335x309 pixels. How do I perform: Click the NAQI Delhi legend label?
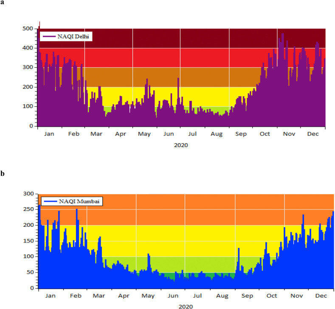point(73,36)
